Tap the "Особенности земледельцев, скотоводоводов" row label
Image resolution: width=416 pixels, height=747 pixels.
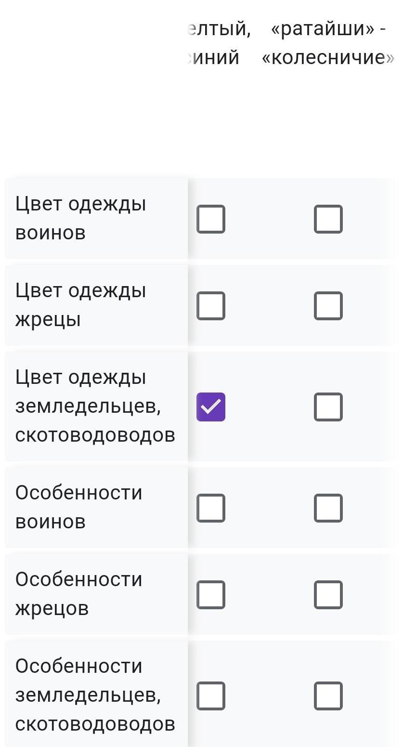(x=95, y=695)
